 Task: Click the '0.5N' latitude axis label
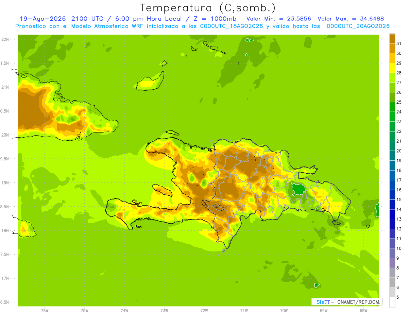(4, 111)
